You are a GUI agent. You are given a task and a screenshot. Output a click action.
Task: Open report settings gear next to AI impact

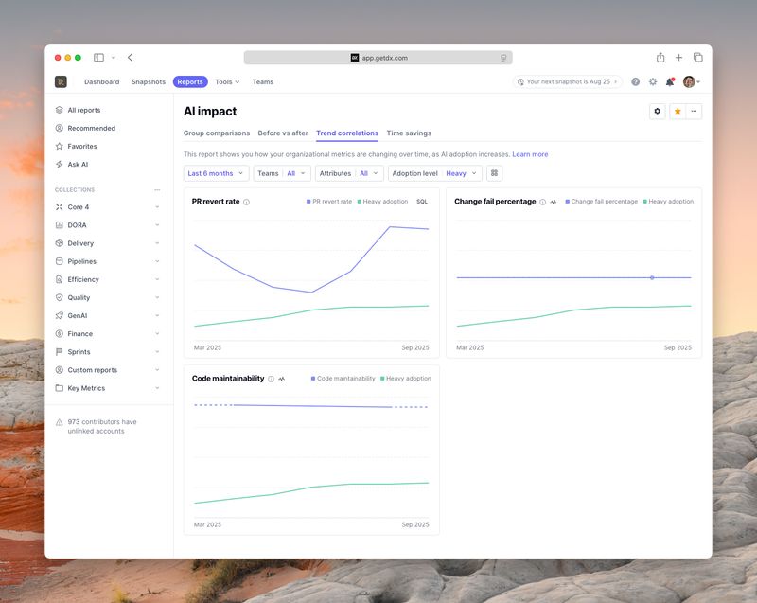[658, 112]
